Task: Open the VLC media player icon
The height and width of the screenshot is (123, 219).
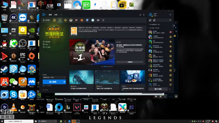Action: (13, 108)
